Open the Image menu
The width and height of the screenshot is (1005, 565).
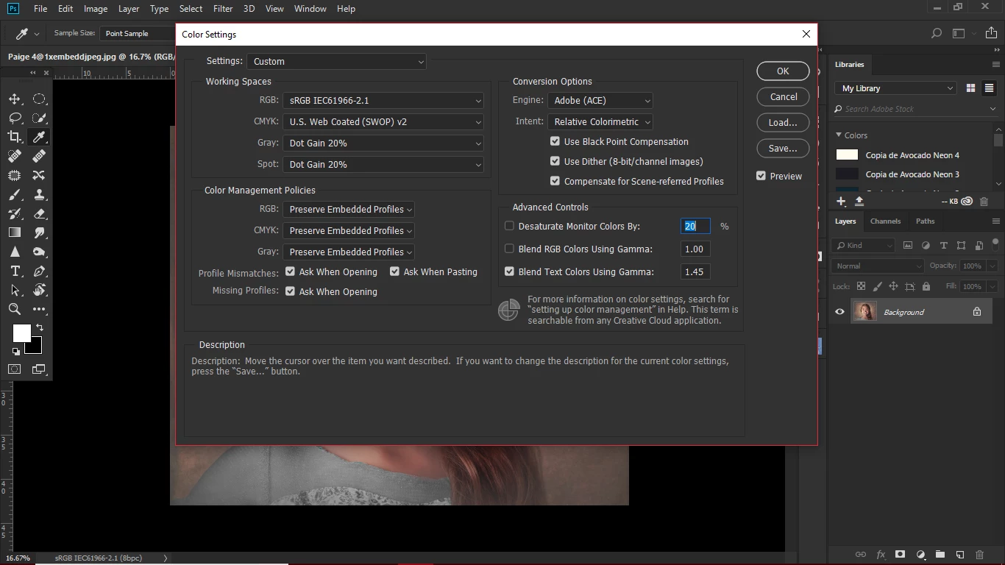tap(96, 9)
